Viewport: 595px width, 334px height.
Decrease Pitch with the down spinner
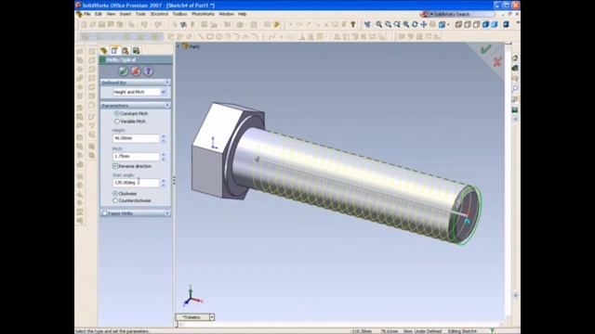click(x=164, y=159)
